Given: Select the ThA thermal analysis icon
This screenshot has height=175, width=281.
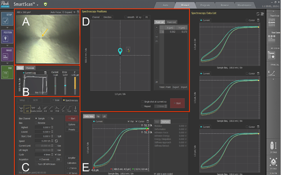Looking at the screenshot, I should click(75, 109).
